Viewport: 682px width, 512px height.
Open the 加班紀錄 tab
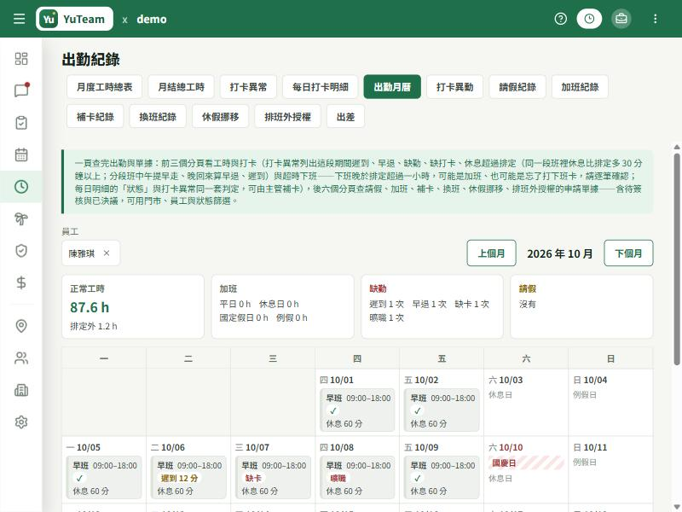point(580,87)
